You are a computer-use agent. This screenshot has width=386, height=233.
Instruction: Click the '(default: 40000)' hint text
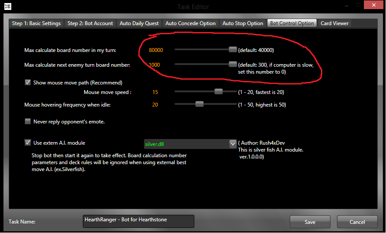256,50
